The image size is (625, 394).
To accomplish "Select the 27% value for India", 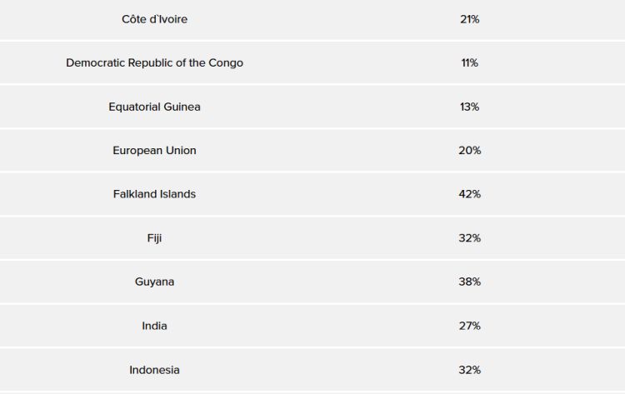I will (x=469, y=326).
